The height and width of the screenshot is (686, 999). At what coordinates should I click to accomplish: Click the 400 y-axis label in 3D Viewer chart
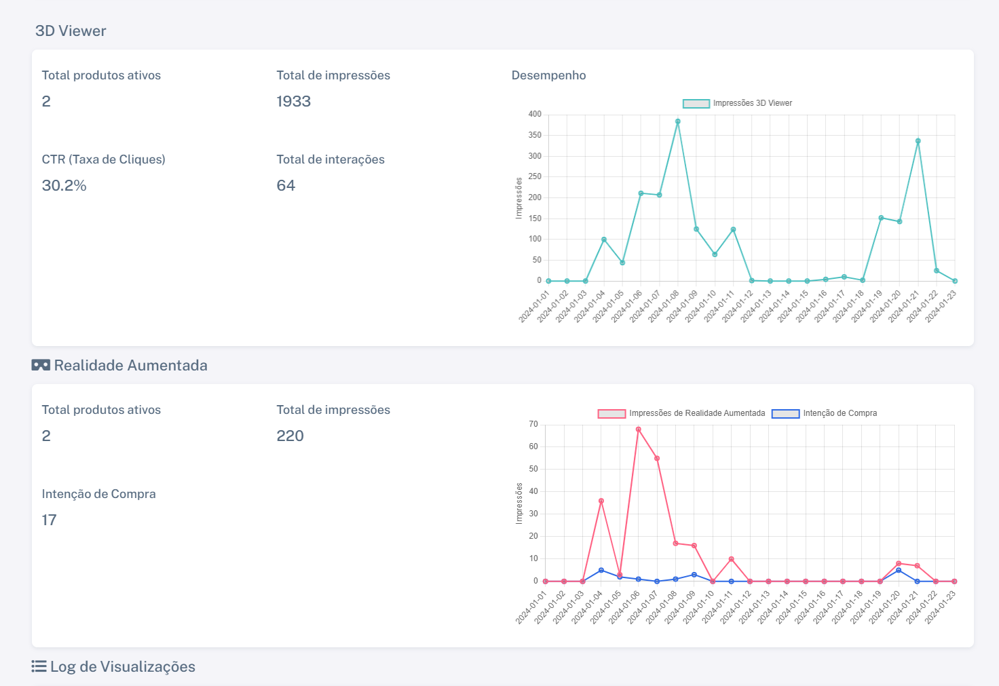click(x=535, y=114)
